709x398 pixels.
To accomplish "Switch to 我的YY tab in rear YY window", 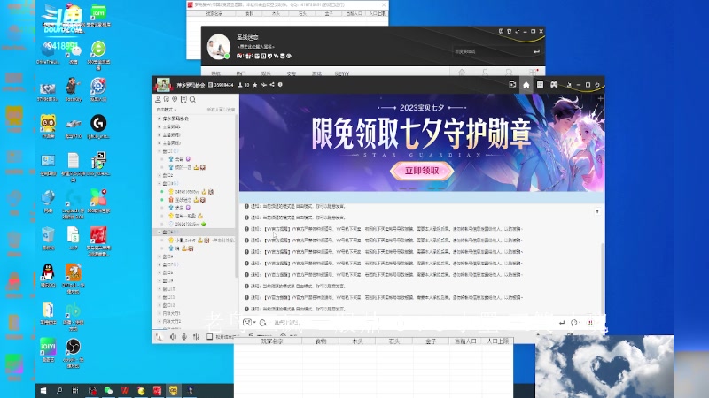I will click(342, 73).
